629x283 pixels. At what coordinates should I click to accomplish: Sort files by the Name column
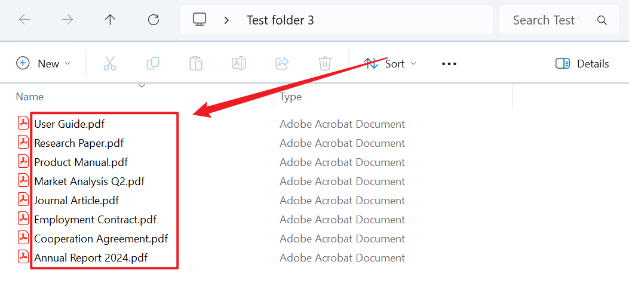[x=30, y=97]
